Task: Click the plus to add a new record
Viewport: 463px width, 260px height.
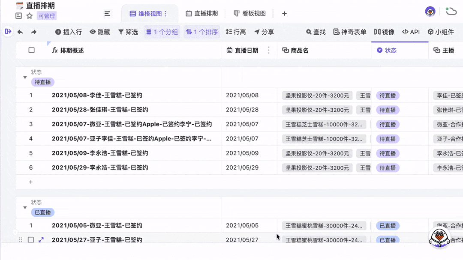Action: tap(30, 182)
